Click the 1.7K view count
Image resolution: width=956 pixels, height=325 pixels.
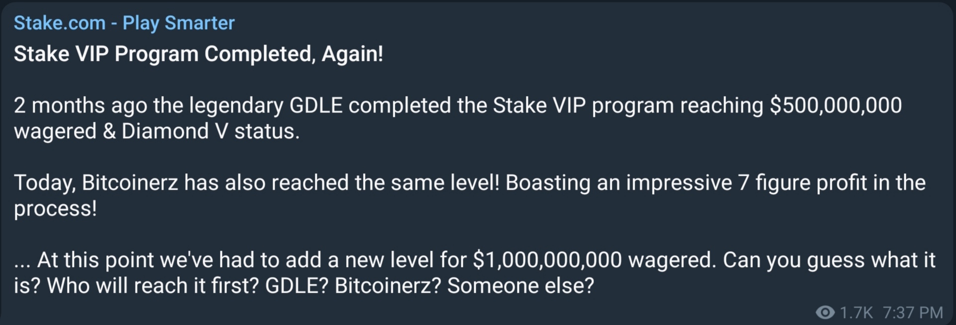pos(856,313)
